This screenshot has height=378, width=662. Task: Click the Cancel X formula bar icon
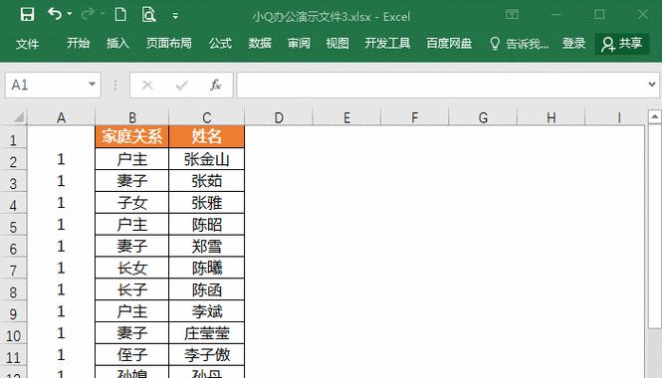pyautogui.click(x=147, y=86)
